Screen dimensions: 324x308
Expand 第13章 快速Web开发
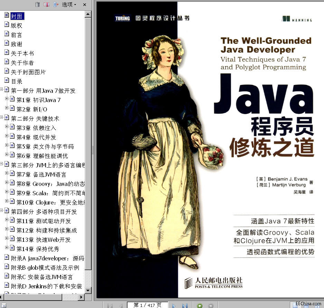7,238
